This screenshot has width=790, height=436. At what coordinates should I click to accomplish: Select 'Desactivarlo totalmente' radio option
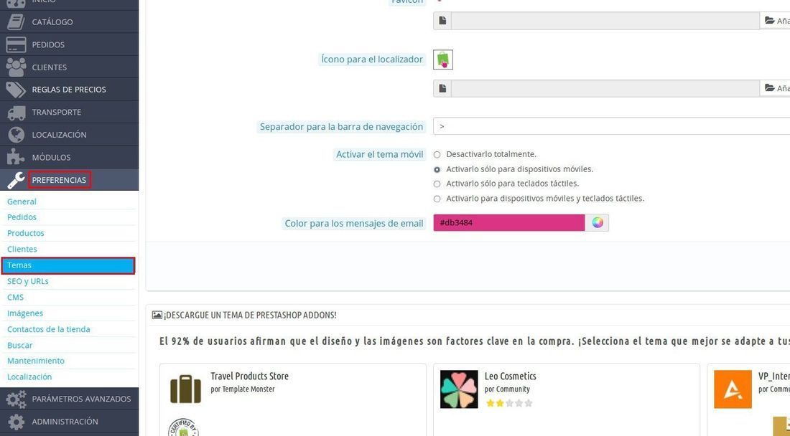point(437,155)
